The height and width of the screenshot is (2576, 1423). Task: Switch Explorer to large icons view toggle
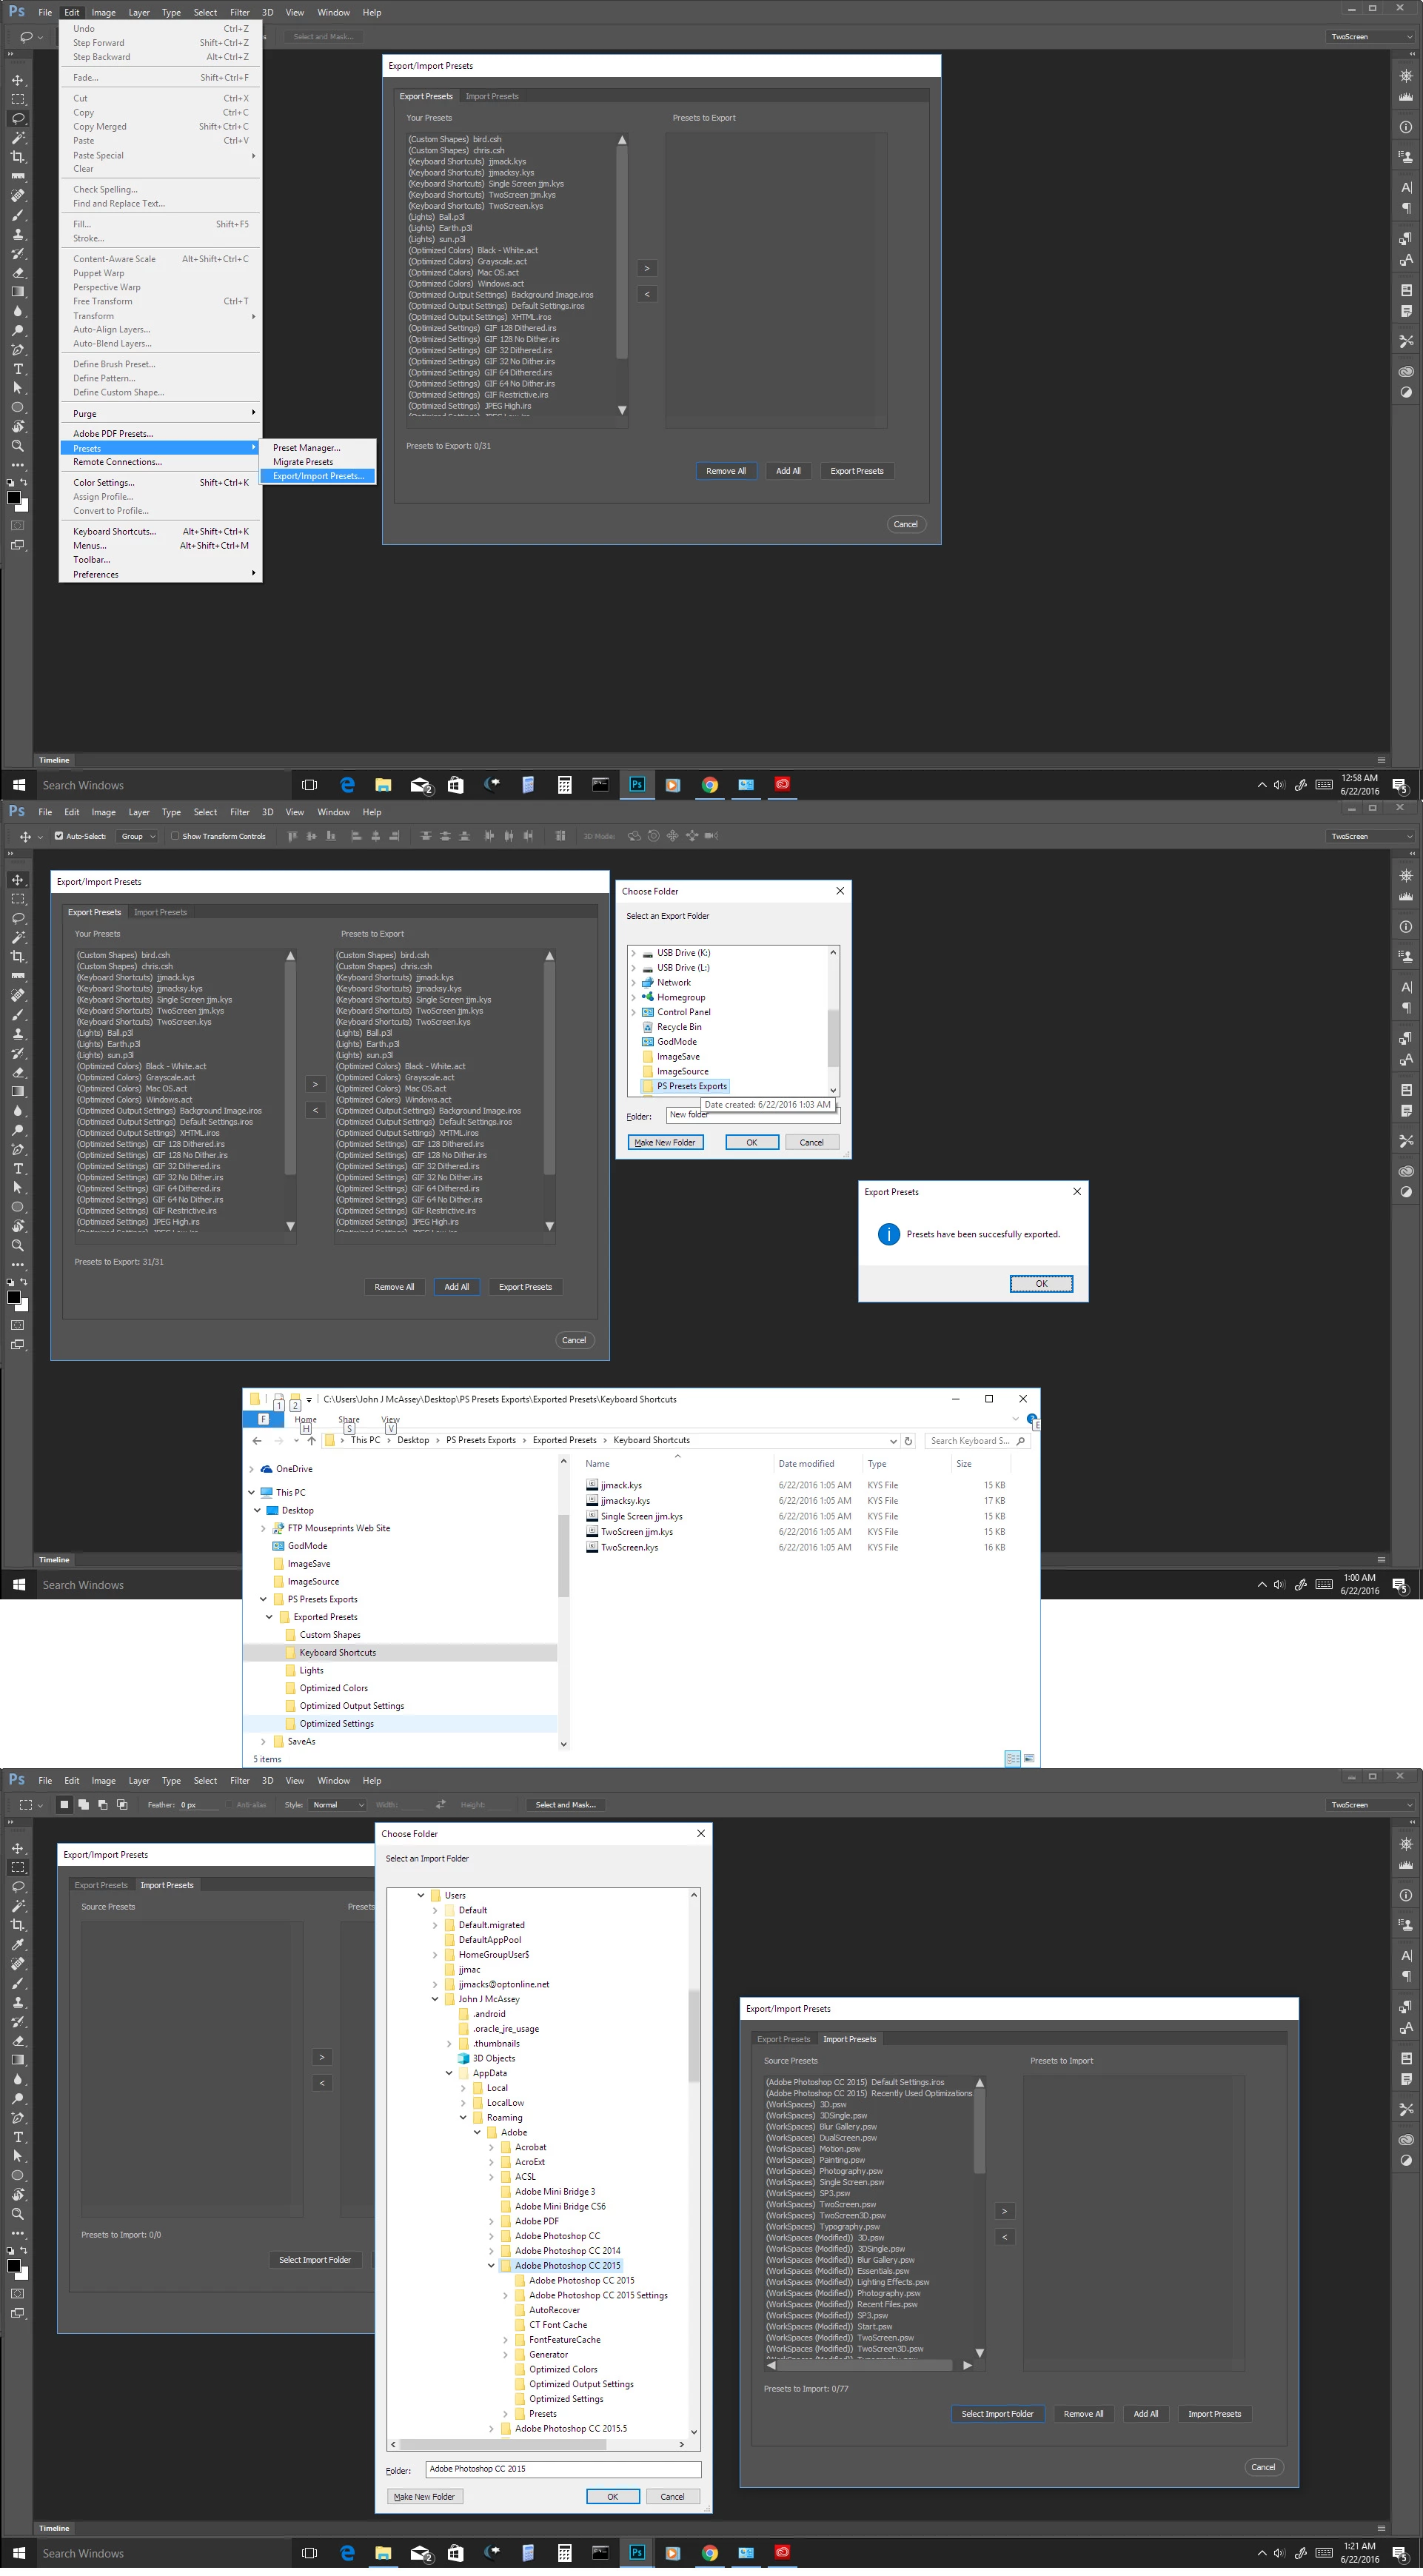1029,1758
